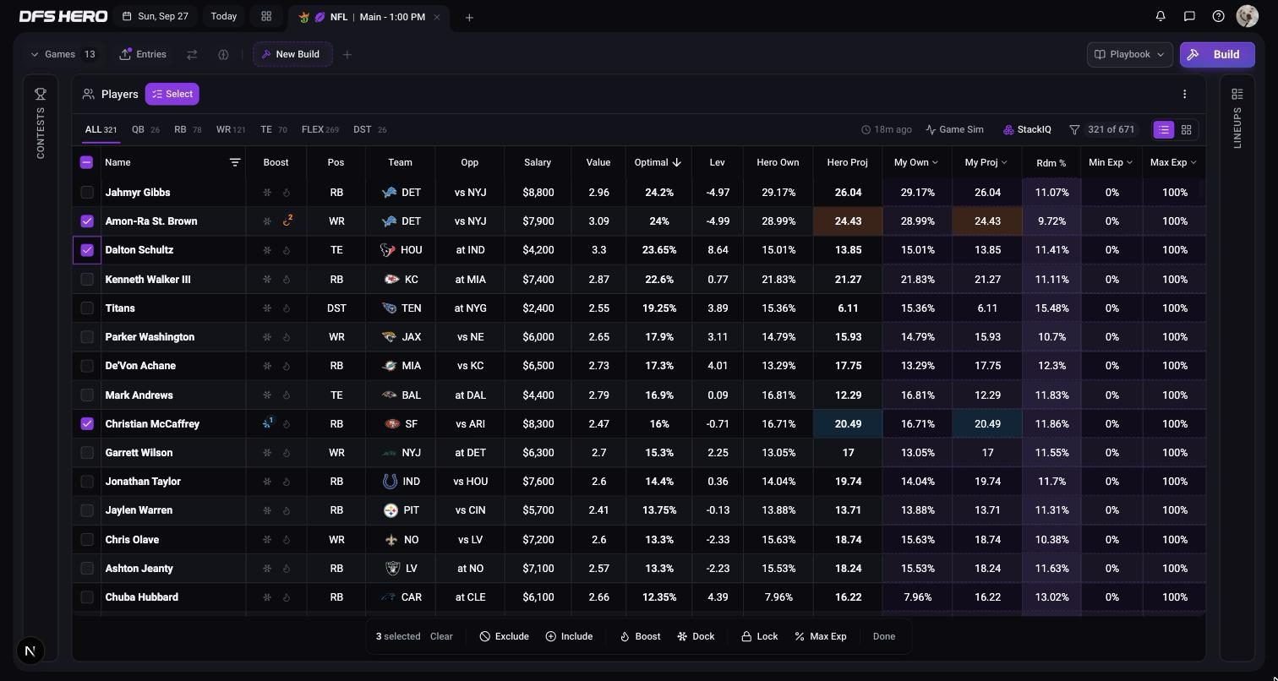The image size is (1278, 681).
Task: Switch to card grid view layout
Action: (1186, 129)
